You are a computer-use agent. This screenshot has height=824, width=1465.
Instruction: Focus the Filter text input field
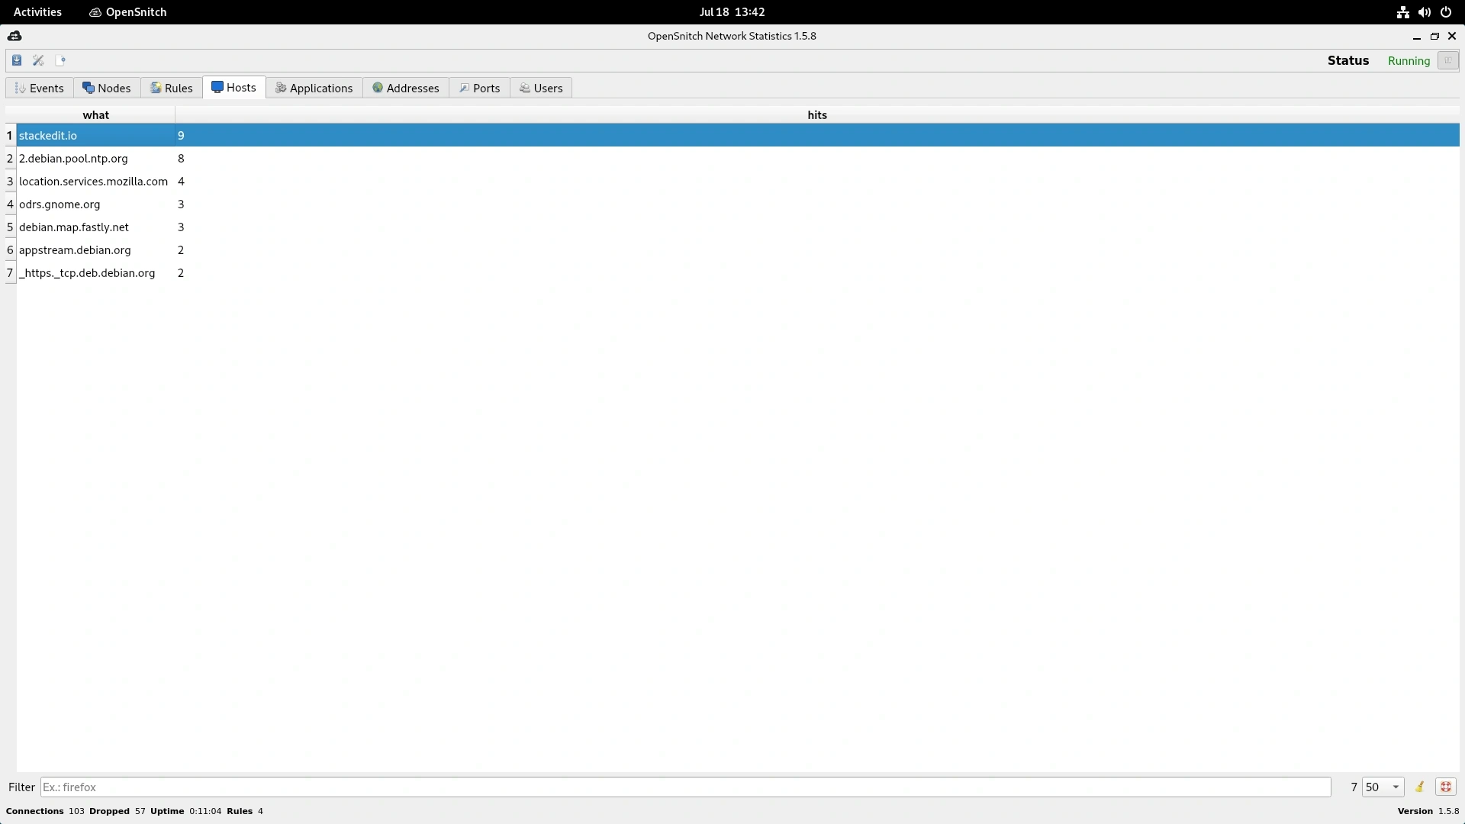[684, 787]
